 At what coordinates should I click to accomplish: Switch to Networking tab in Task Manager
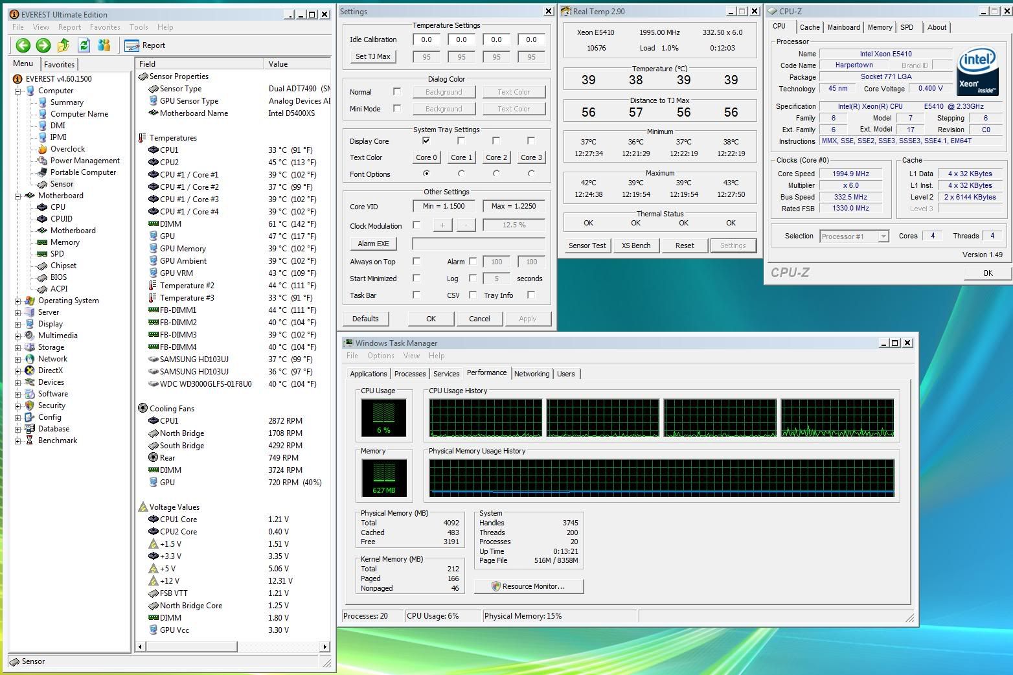[x=532, y=374]
